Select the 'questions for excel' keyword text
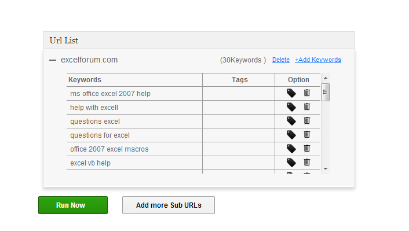The width and height of the screenshot is (409, 232). pyautogui.click(x=100, y=135)
